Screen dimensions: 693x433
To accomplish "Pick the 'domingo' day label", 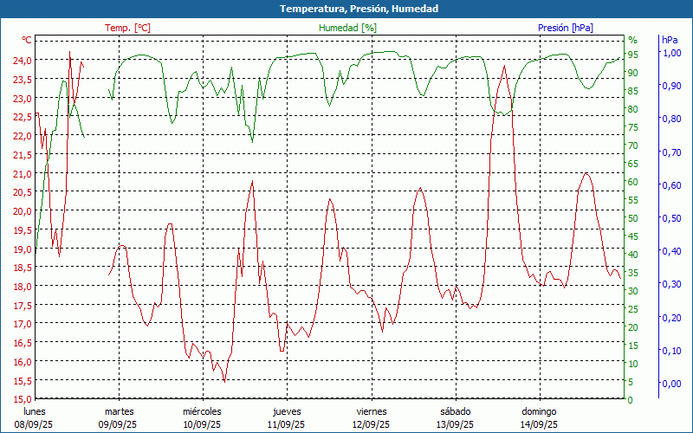I will click(539, 411).
